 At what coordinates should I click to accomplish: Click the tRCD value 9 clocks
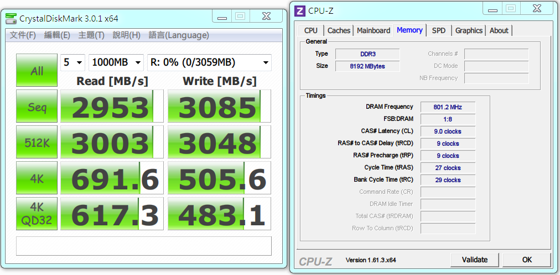click(x=448, y=144)
